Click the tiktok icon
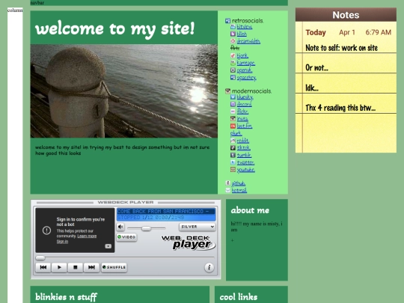This screenshot has height=303, width=404. pyautogui.click(x=233, y=147)
